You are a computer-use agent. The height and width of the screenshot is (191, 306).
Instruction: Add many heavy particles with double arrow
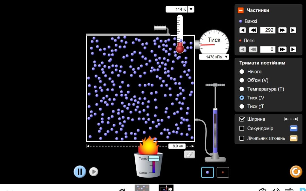click(282, 30)
